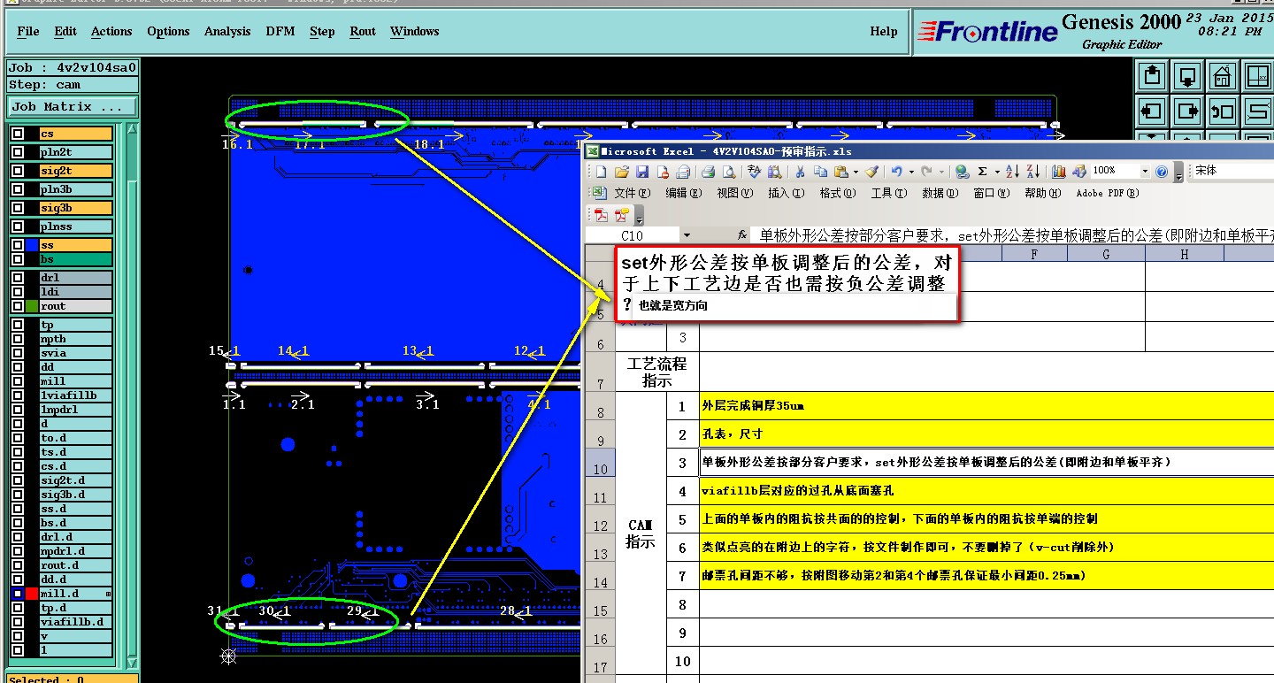Open the AutoSum functions dropdown arrow
The width and height of the screenshot is (1274, 683).
[996, 172]
